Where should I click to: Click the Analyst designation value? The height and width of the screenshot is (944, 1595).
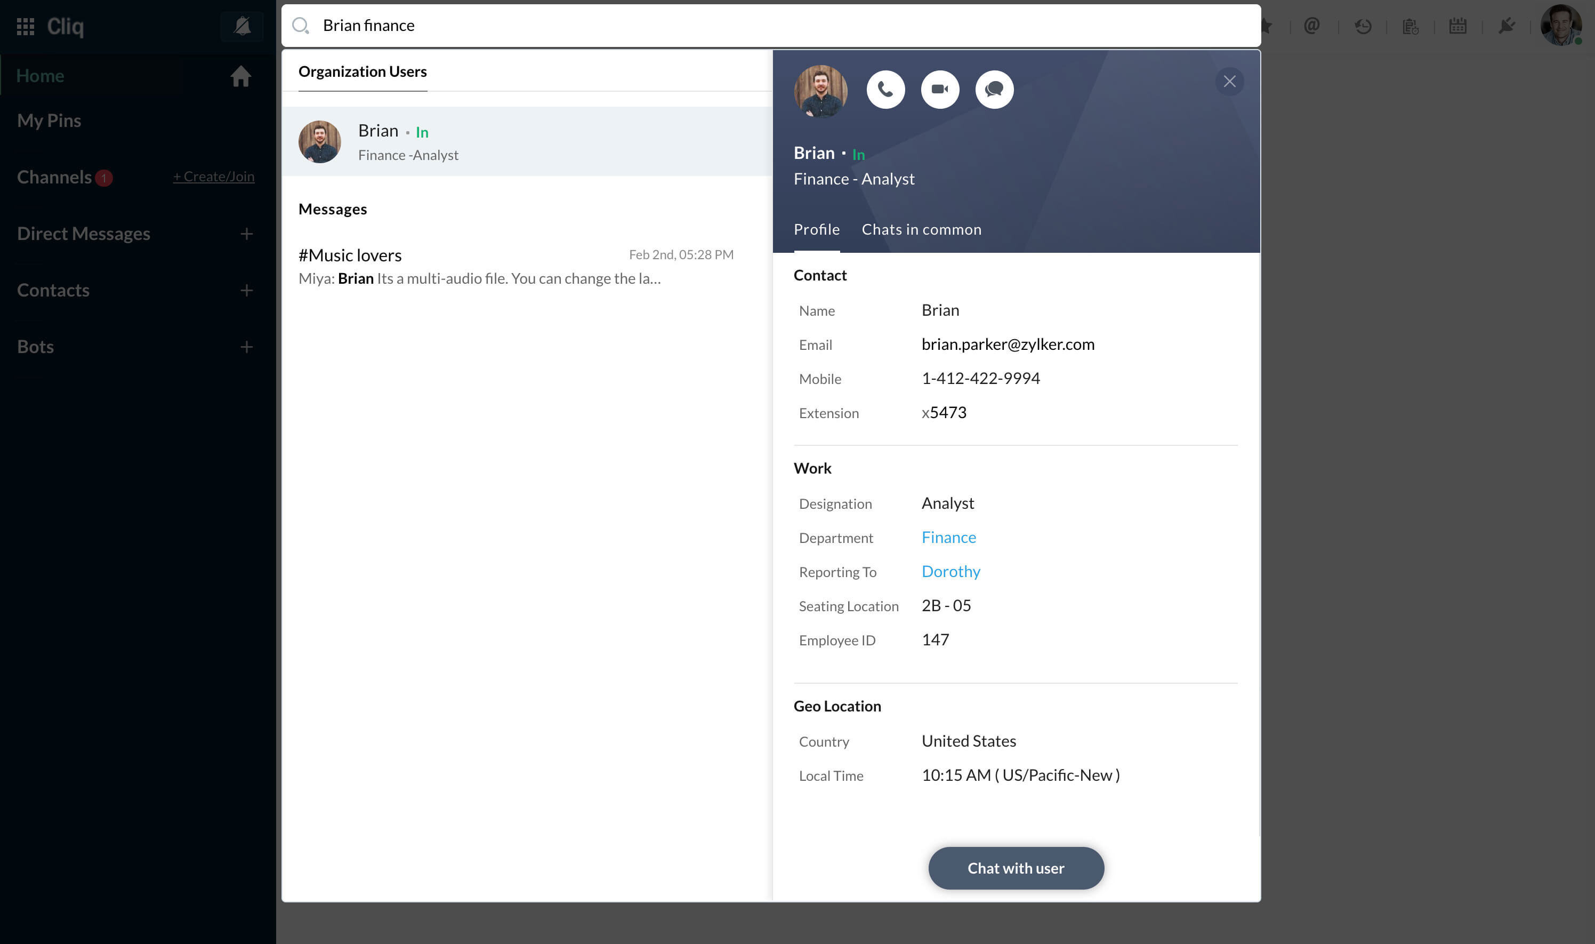tap(948, 503)
